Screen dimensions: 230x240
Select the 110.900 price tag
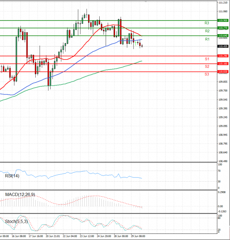223,20
